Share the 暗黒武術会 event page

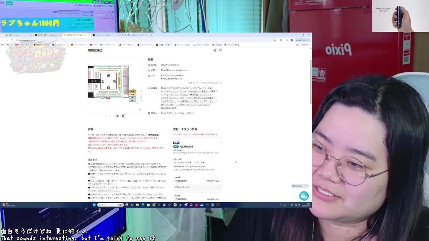(214, 50)
